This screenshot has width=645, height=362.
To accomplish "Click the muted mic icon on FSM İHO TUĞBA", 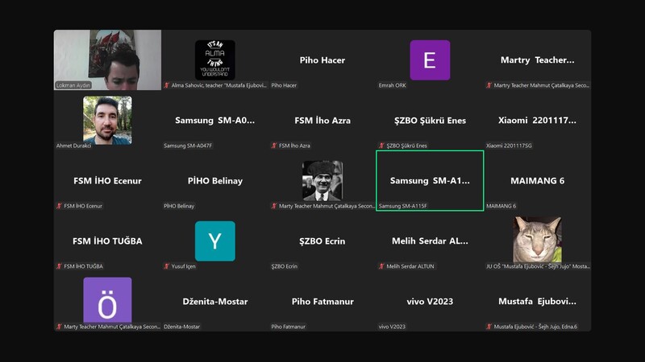I will click(x=59, y=266).
